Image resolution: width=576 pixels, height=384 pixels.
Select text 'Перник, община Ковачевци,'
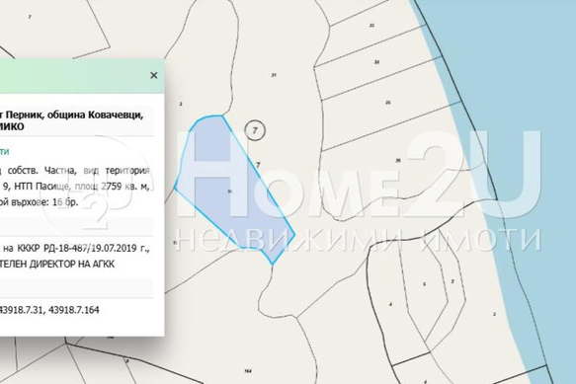tap(75, 115)
